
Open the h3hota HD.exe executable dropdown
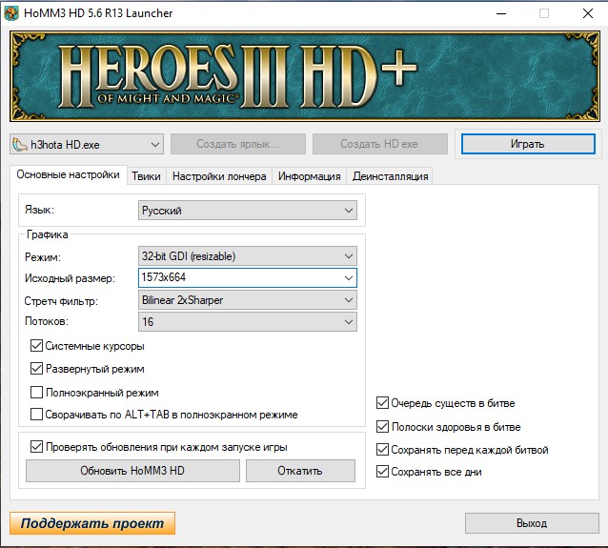click(x=87, y=144)
